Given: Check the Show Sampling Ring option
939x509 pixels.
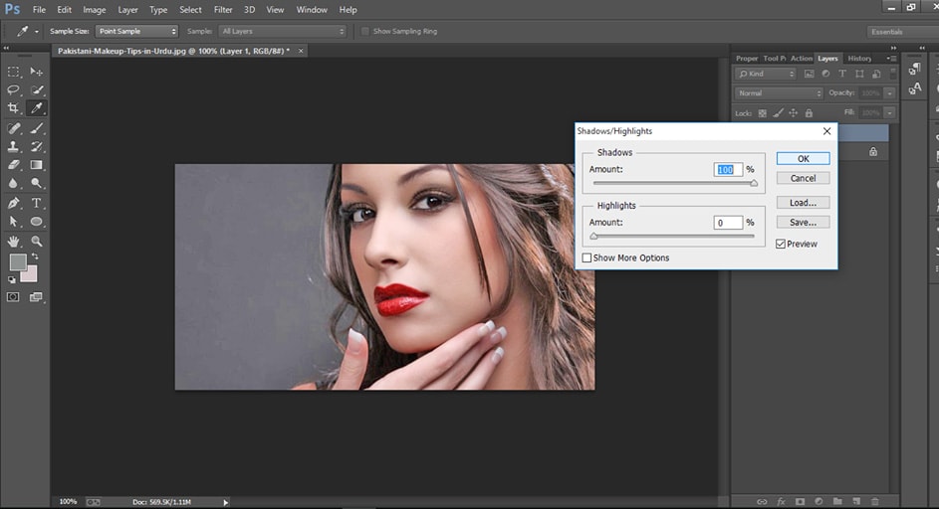Looking at the screenshot, I should [365, 31].
